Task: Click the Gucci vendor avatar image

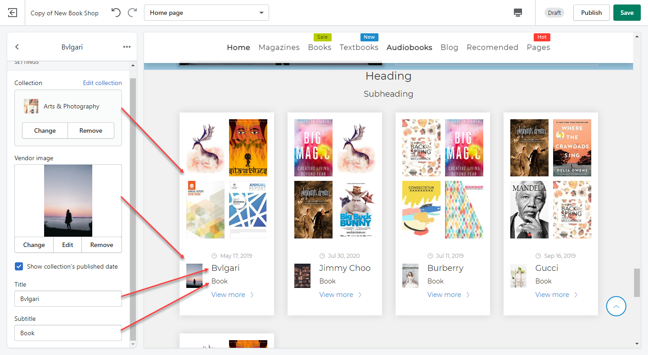Action: 518,276
